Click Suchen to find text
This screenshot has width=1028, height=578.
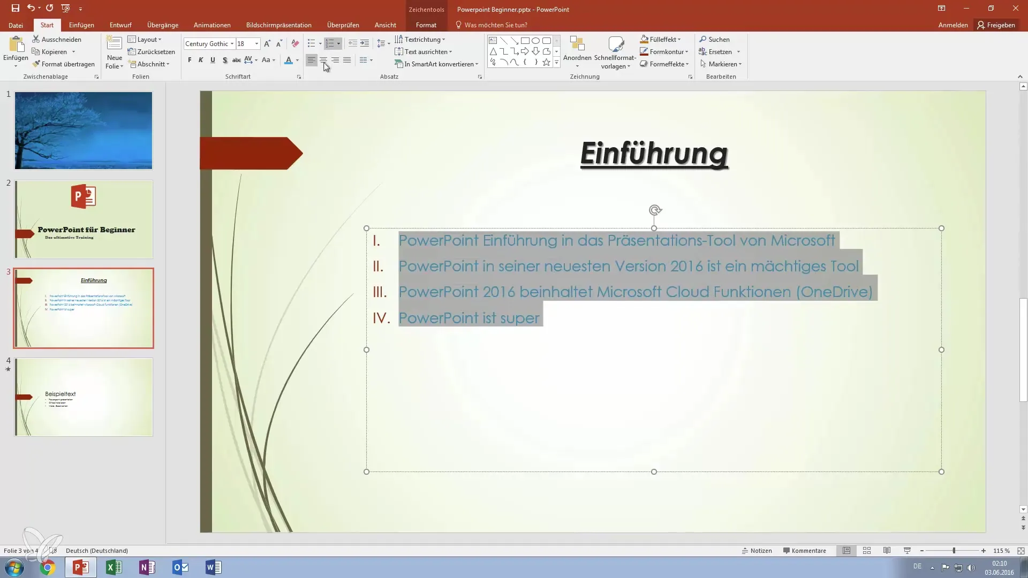tap(714, 39)
